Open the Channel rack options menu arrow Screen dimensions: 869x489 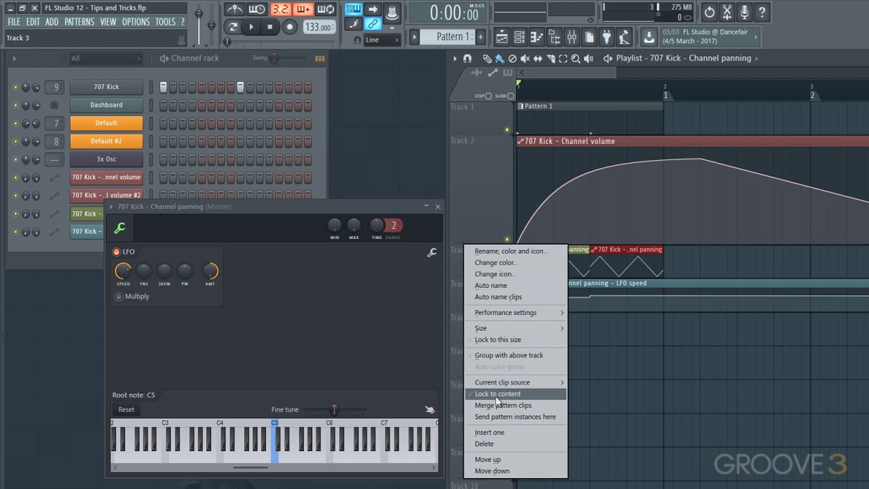pyautogui.click(x=14, y=58)
